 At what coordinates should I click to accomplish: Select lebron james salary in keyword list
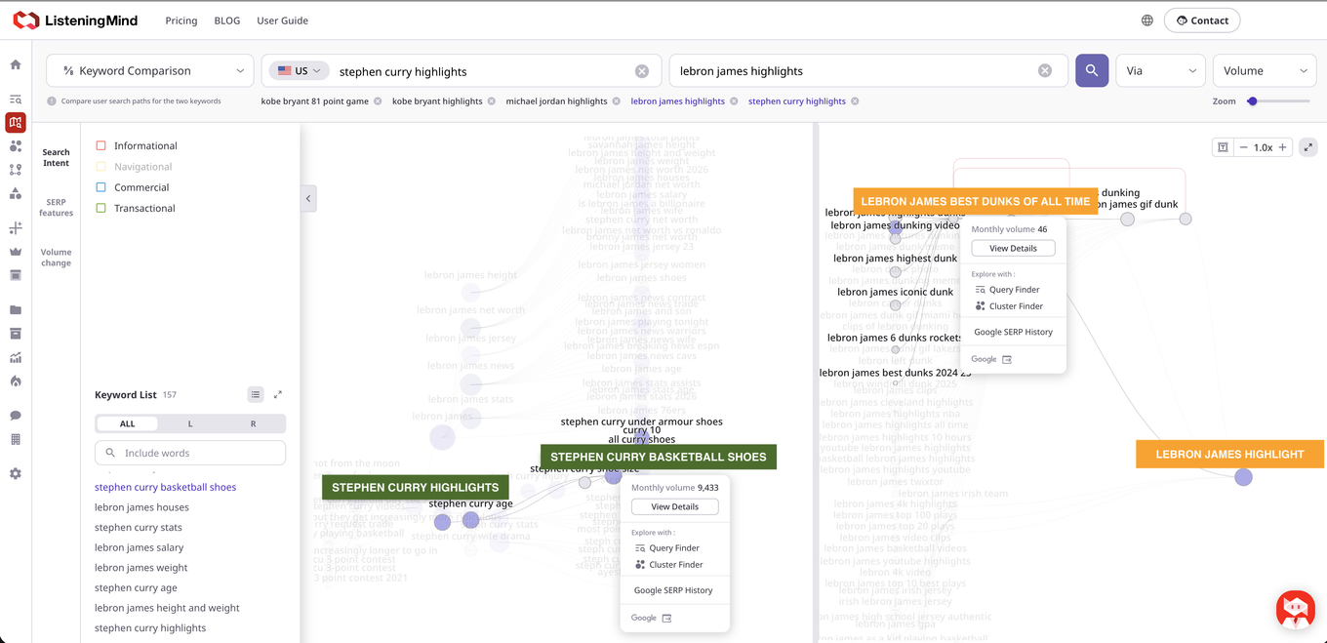coord(139,547)
